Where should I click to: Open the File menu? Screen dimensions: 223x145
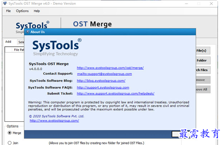point(8,11)
